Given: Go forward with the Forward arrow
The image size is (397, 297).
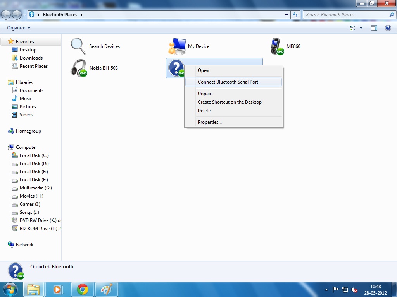Looking at the screenshot, I should coord(17,15).
